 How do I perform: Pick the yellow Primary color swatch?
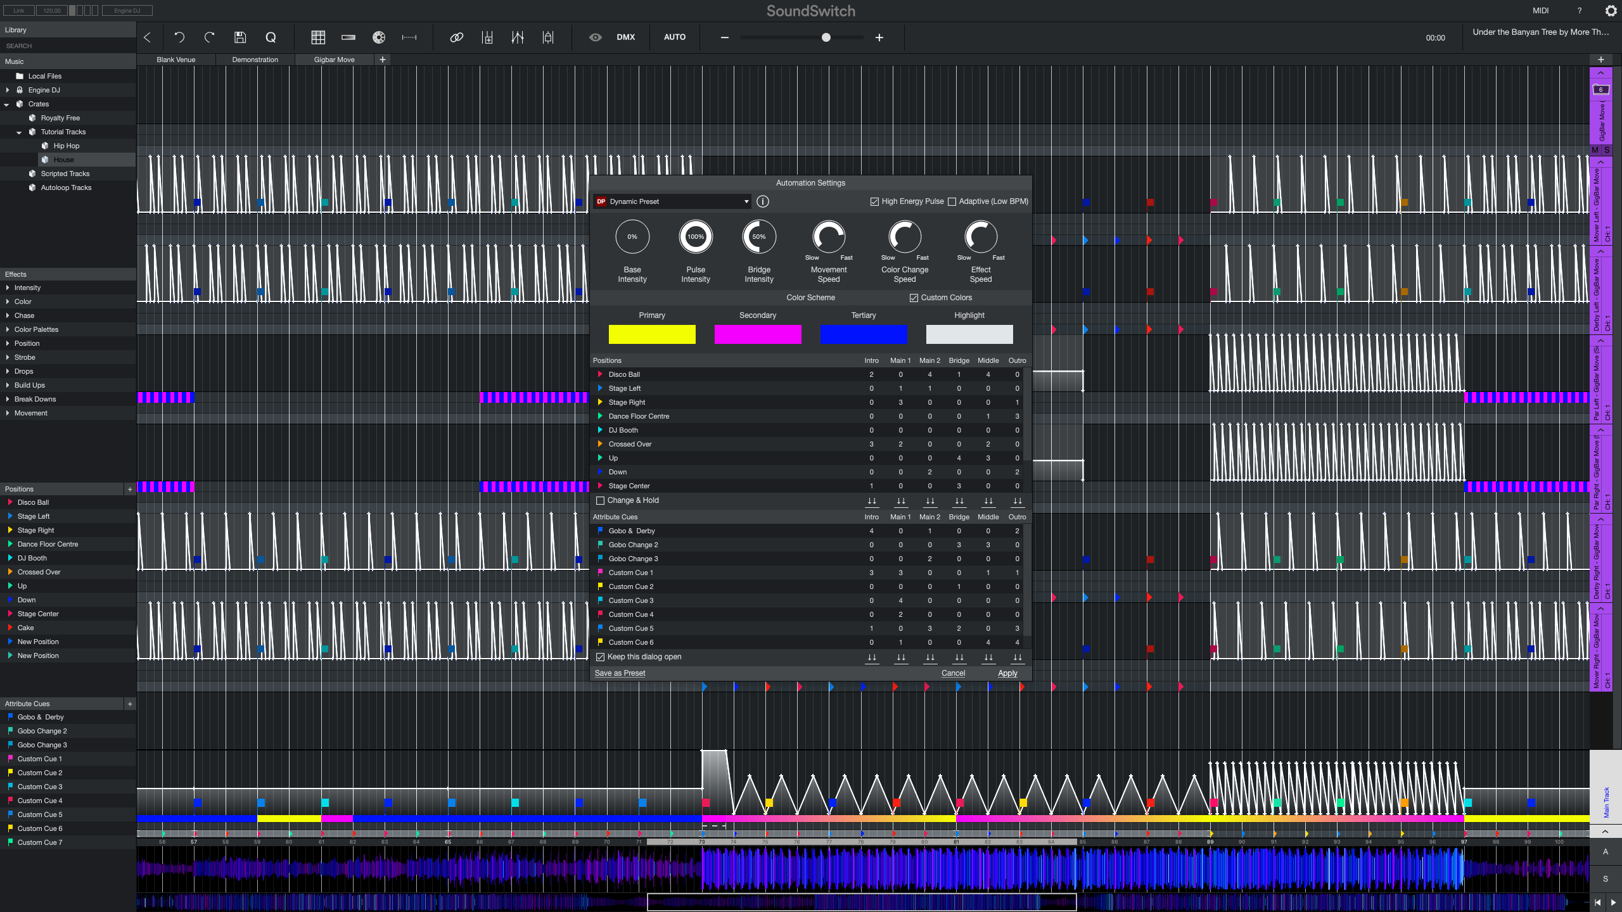(x=652, y=334)
